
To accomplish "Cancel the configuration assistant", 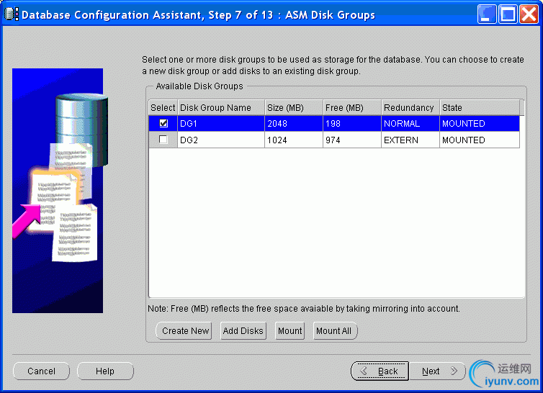I will tap(41, 371).
